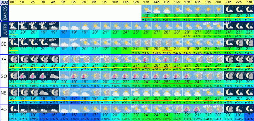Select the 12h column header
The image size is (254, 121).
[136, 2]
